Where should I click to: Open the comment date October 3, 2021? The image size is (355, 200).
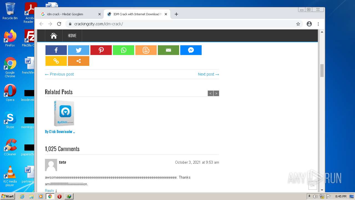click(x=197, y=162)
